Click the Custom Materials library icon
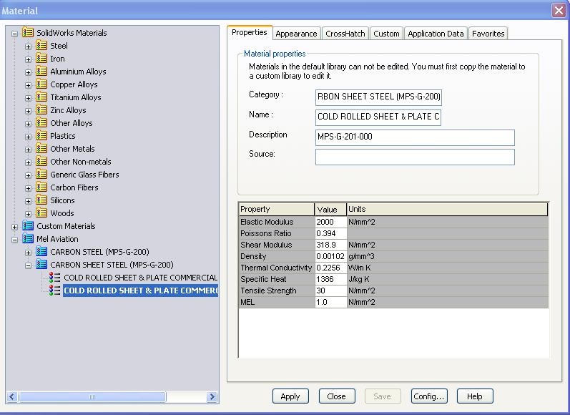This screenshot has width=570, height=415. click(x=28, y=226)
